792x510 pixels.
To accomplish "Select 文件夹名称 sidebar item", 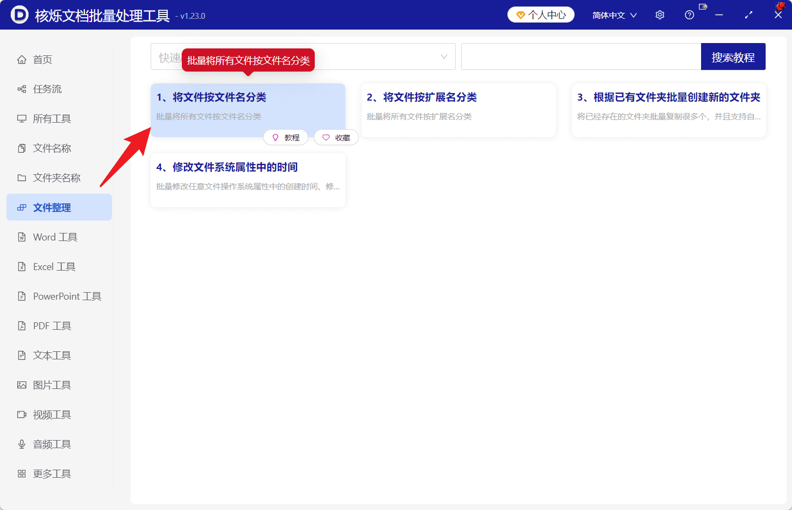I will click(x=59, y=178).
